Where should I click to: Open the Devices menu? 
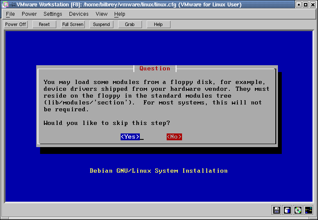click(79, 14)
